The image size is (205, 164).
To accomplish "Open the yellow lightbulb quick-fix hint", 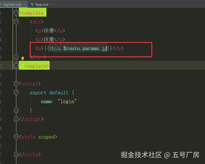I will coord(23,58).
